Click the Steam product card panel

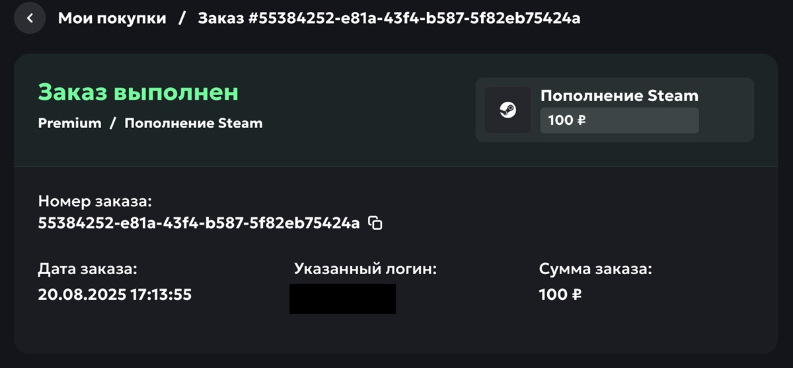pos(615,110)
